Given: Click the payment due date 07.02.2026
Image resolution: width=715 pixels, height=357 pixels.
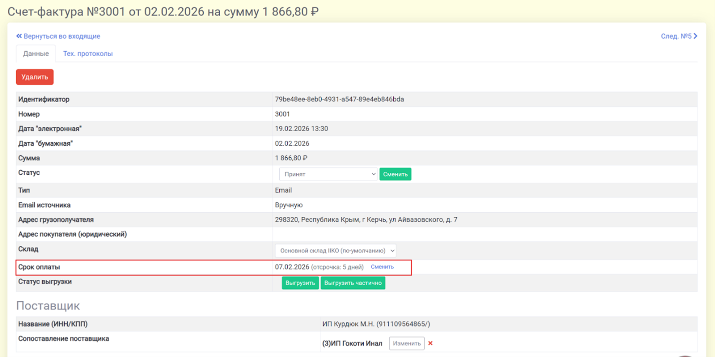Looking at the screenshot, I should (x=292, y=267).
